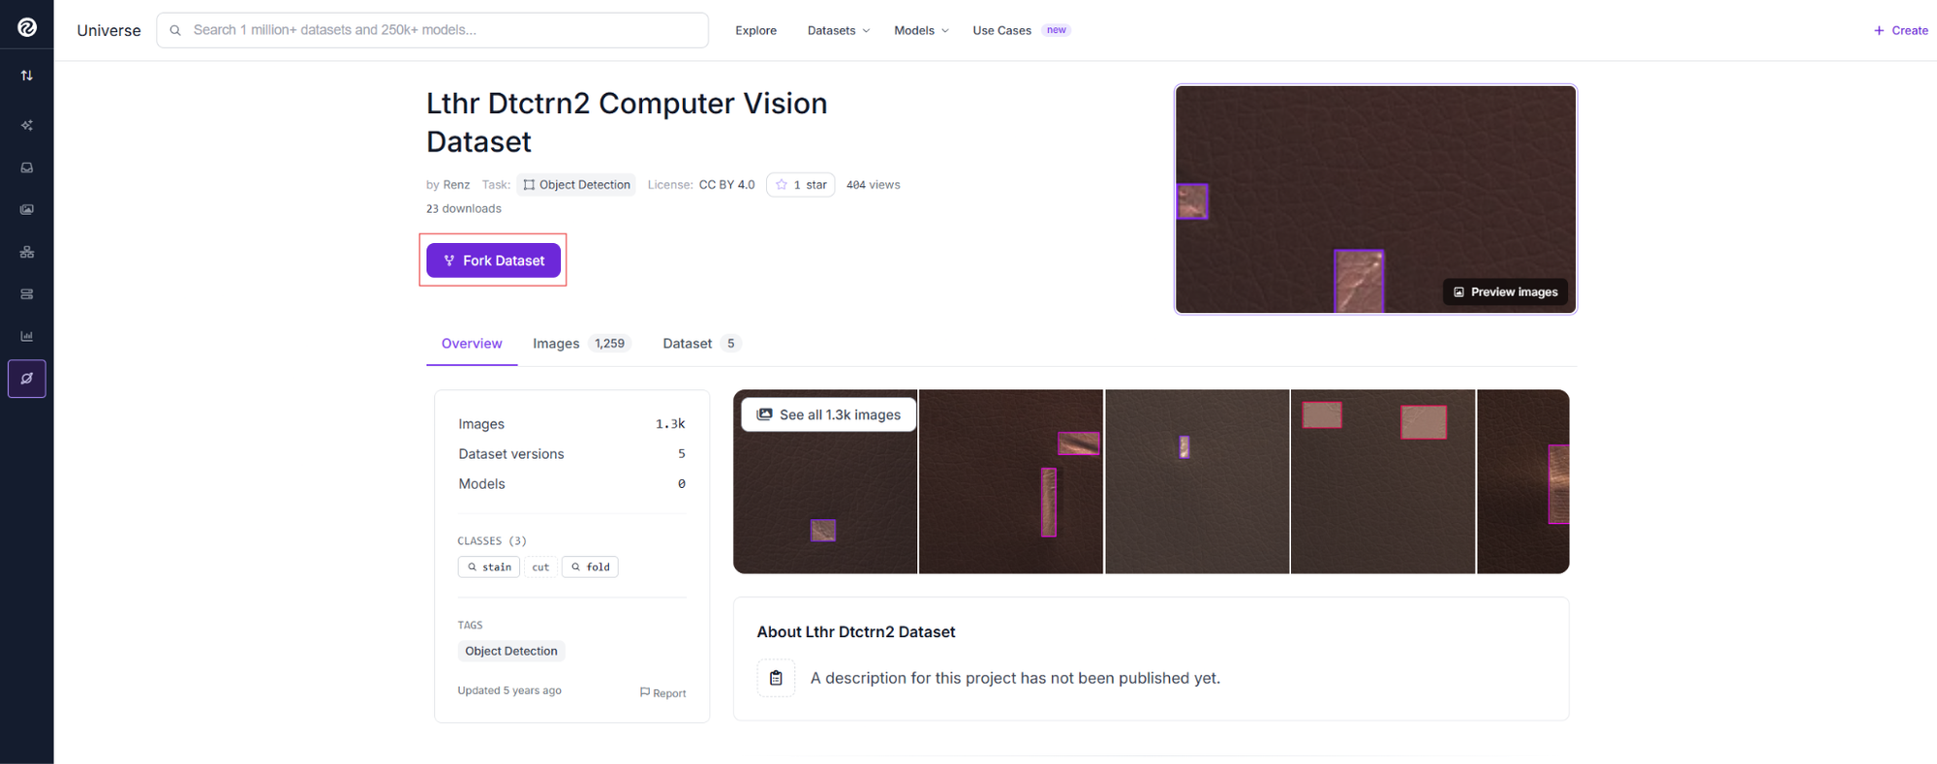This screenshot has height=764, width=1937.
Task: Click the Roboflow logo icon in the sidebar
Action: [27, 27]
